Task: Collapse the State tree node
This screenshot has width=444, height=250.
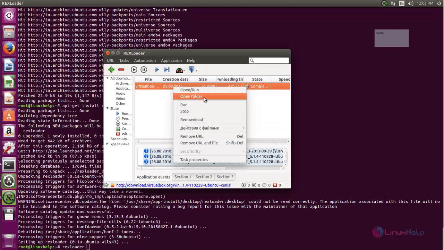Action: point(108,109)
